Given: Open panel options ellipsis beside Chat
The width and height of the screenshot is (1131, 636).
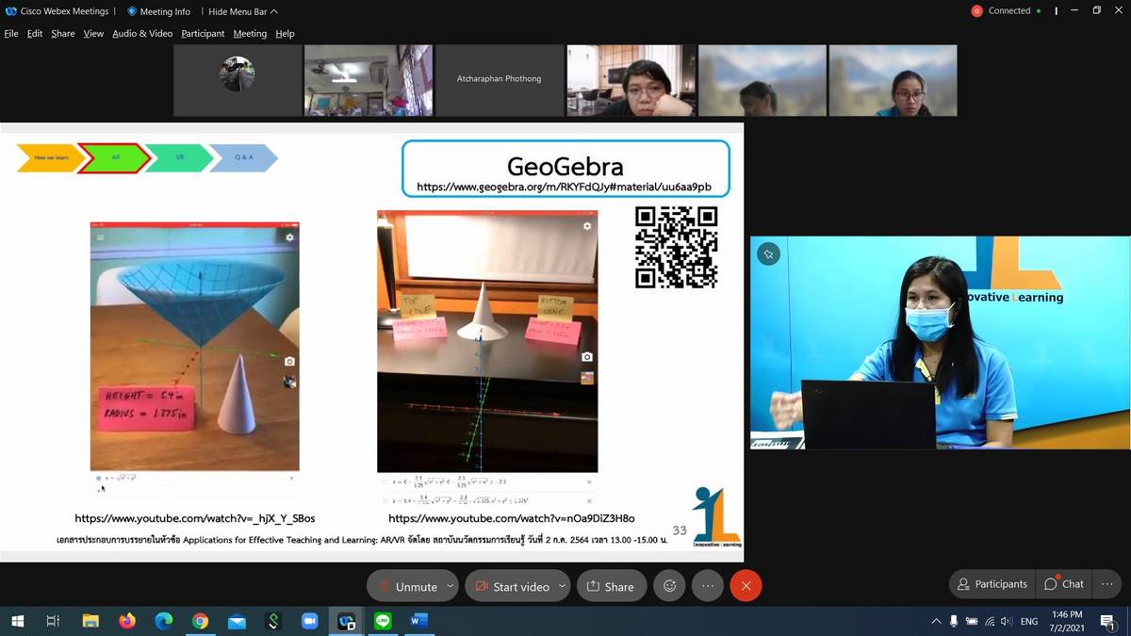Looking at the screenshot, I should (1108, 584).
